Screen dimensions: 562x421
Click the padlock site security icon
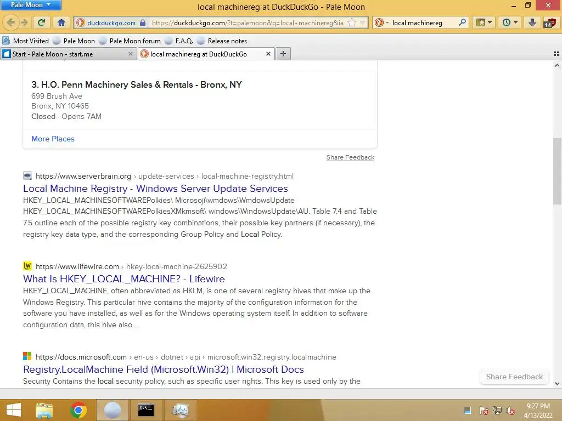pos(143,22)
